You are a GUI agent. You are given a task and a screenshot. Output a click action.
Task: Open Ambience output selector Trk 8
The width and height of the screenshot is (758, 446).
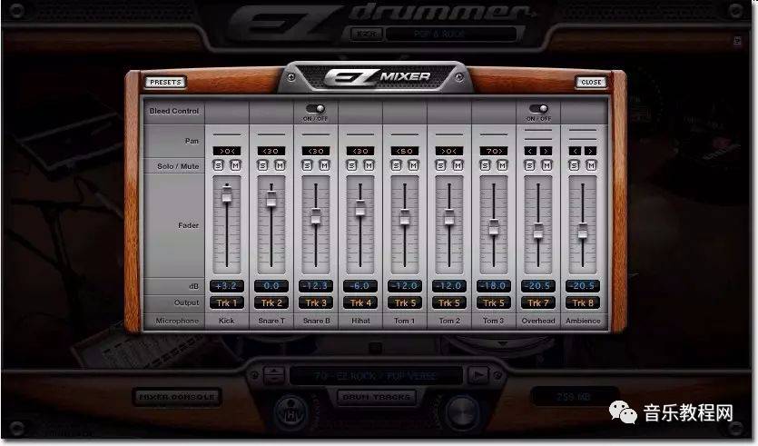click(x=583, y=302)
